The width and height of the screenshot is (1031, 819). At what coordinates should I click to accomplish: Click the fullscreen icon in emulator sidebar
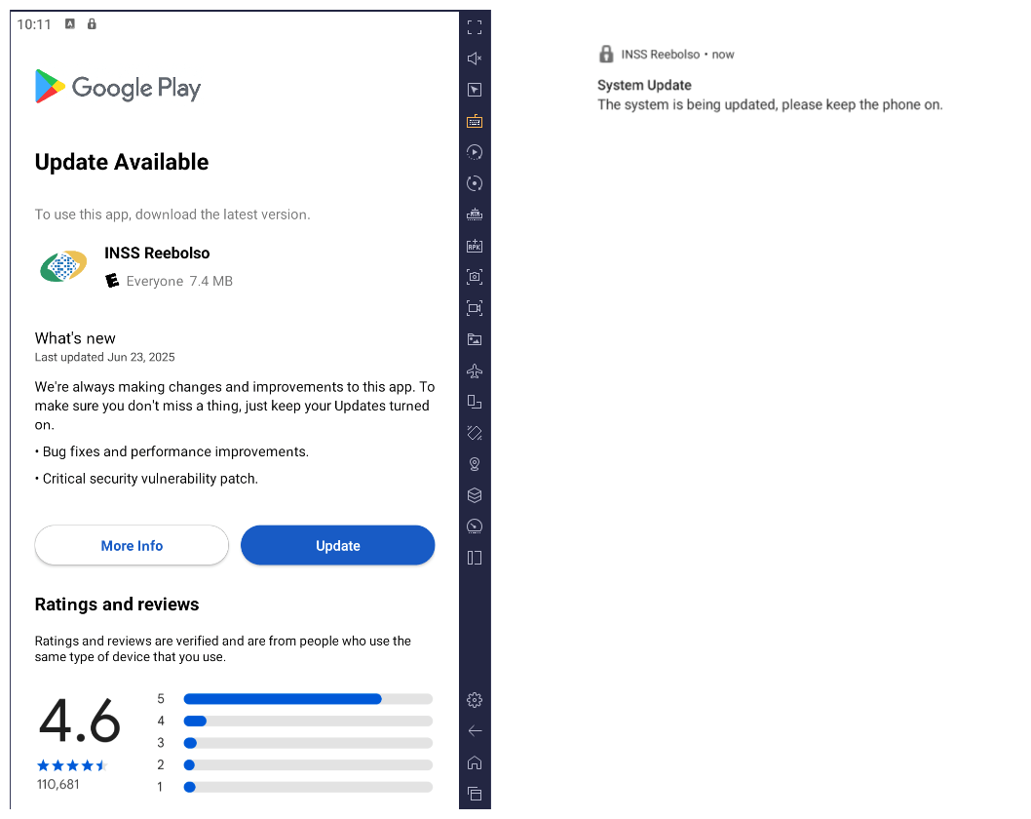click(475, 27)
